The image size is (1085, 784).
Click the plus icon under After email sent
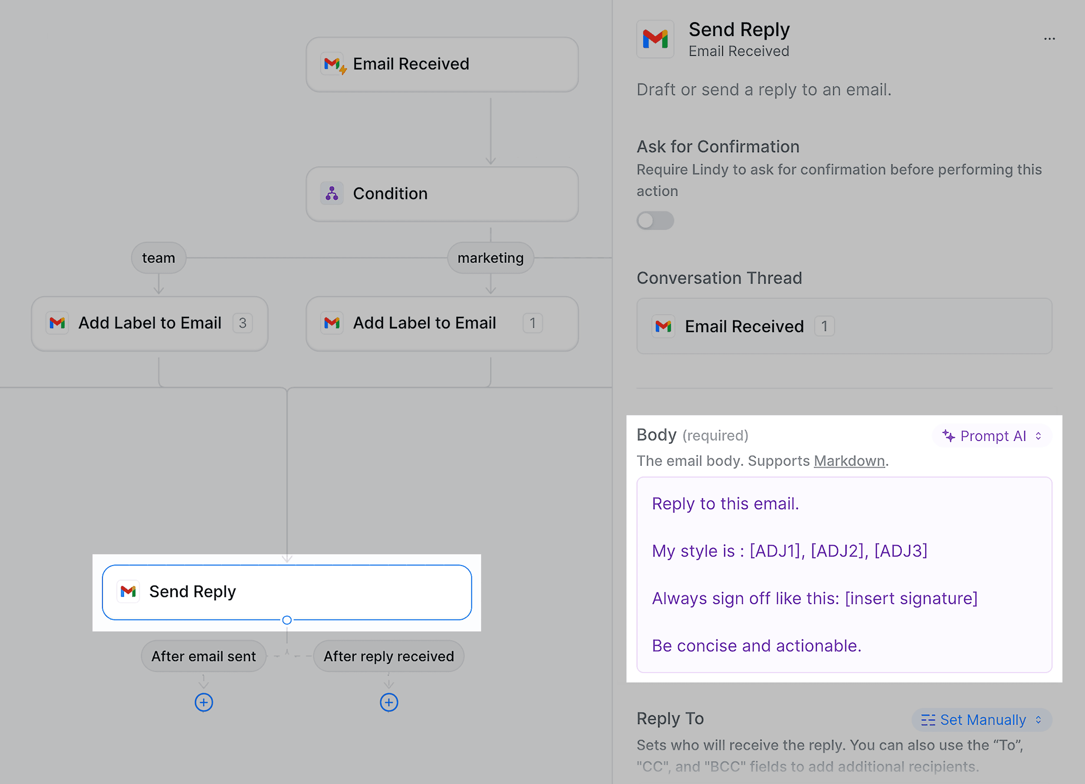pyautogui.click(x=203, y=702)
